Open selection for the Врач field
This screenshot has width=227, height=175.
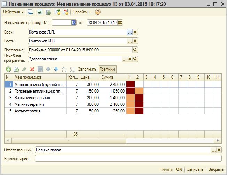coord(130,32)
